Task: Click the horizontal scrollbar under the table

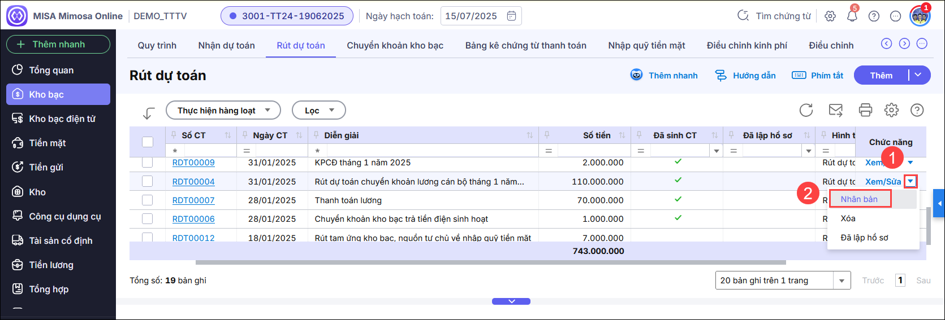Action: (x=490, y=262)
